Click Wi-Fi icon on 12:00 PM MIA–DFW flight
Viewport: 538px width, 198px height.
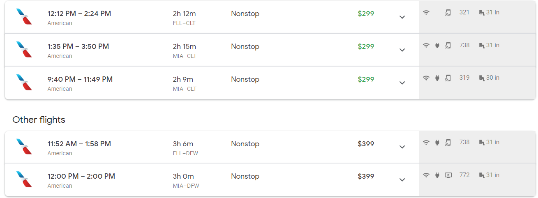click(x=426, y=175)
